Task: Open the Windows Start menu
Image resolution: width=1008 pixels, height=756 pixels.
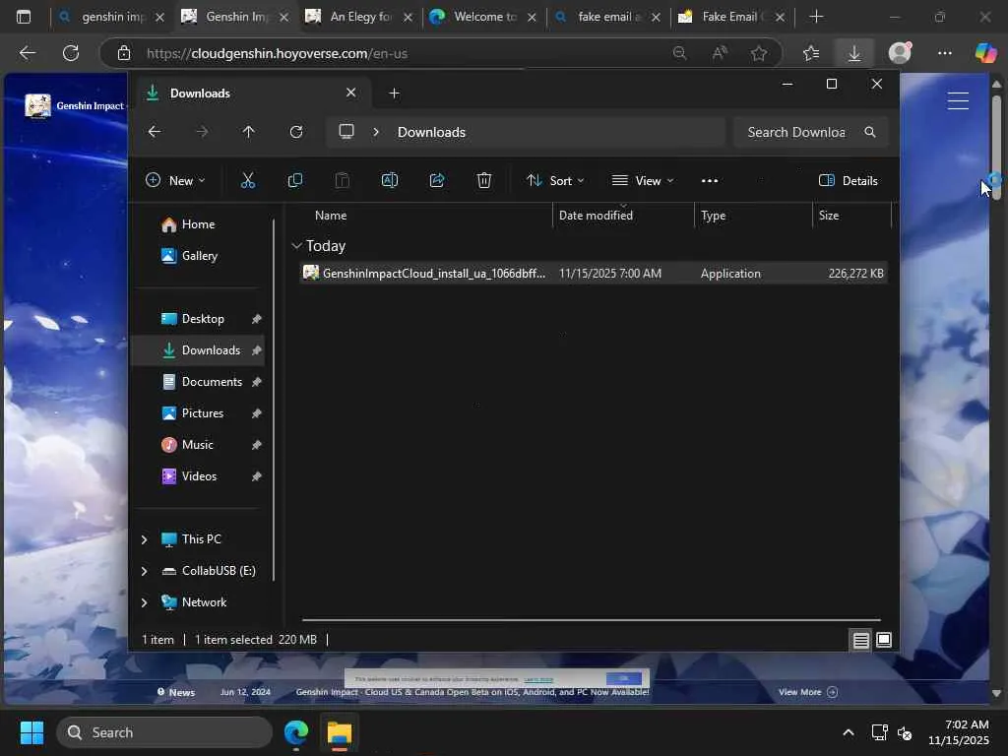Action: click(x=31, y=732)
